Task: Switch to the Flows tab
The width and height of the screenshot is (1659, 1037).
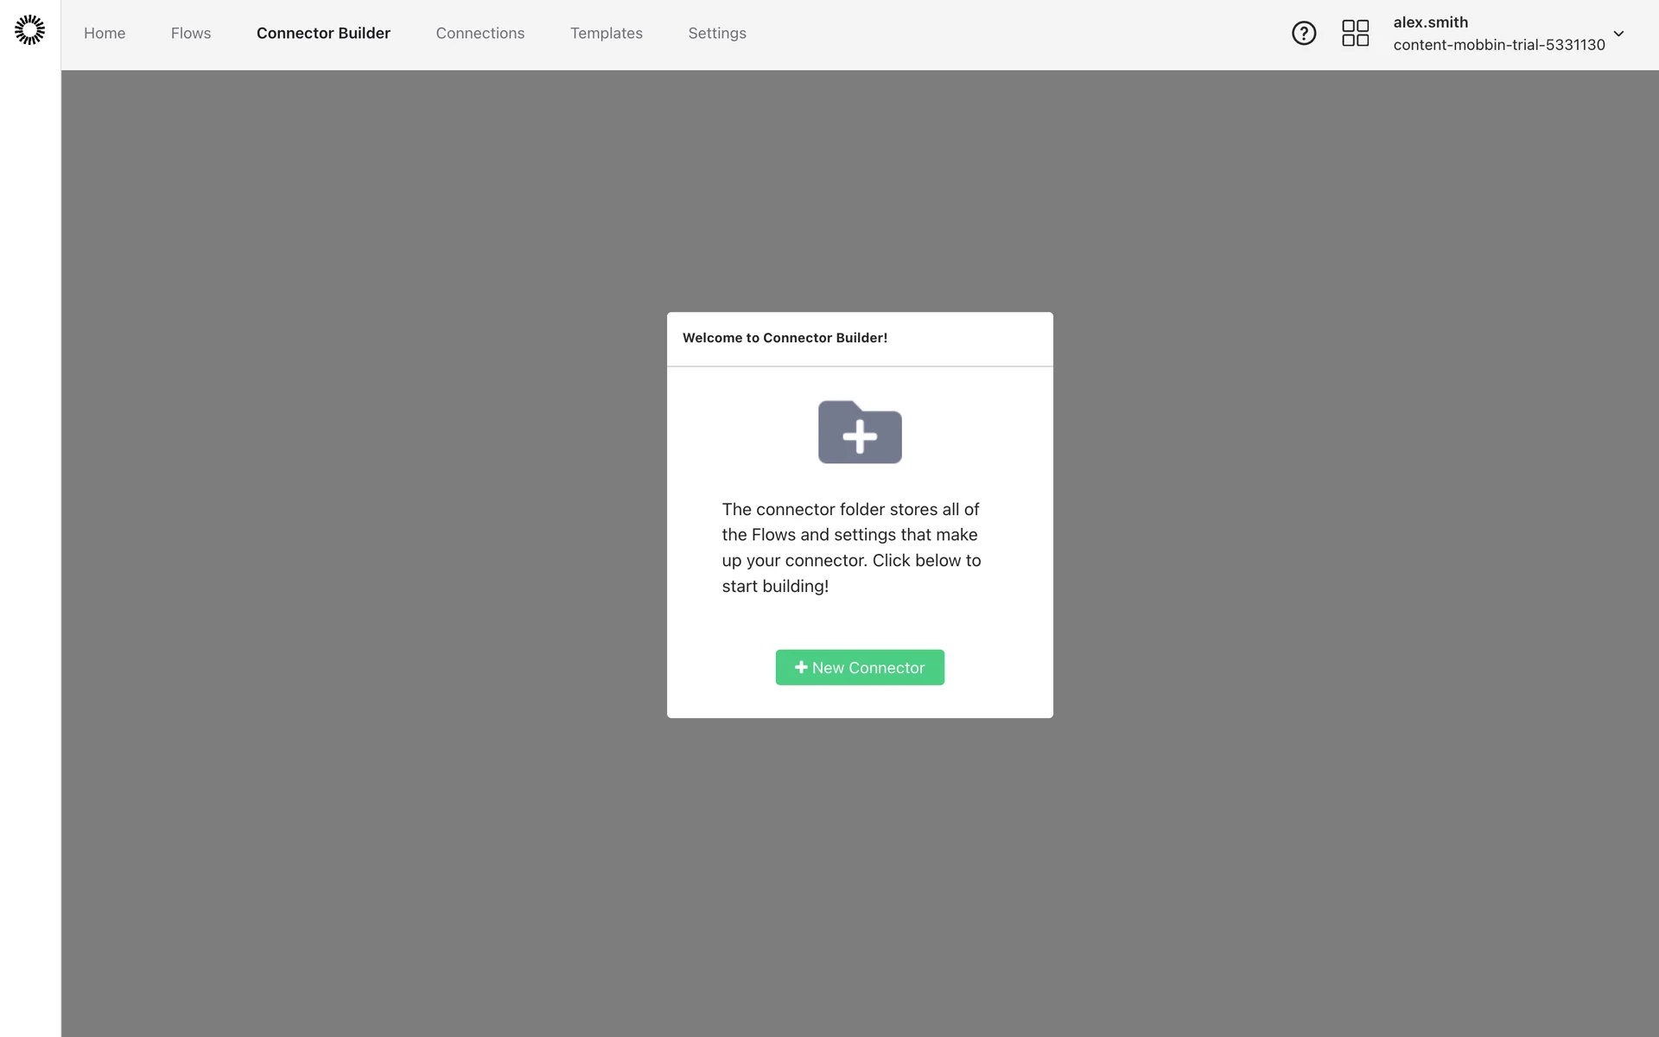Action: point(191,33)
